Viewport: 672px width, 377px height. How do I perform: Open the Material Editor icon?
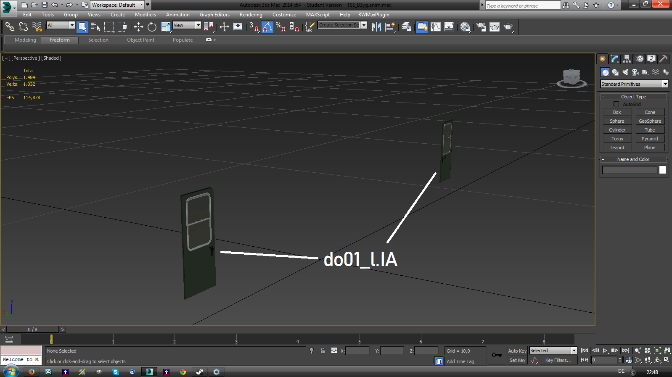[x=465, y=27]
